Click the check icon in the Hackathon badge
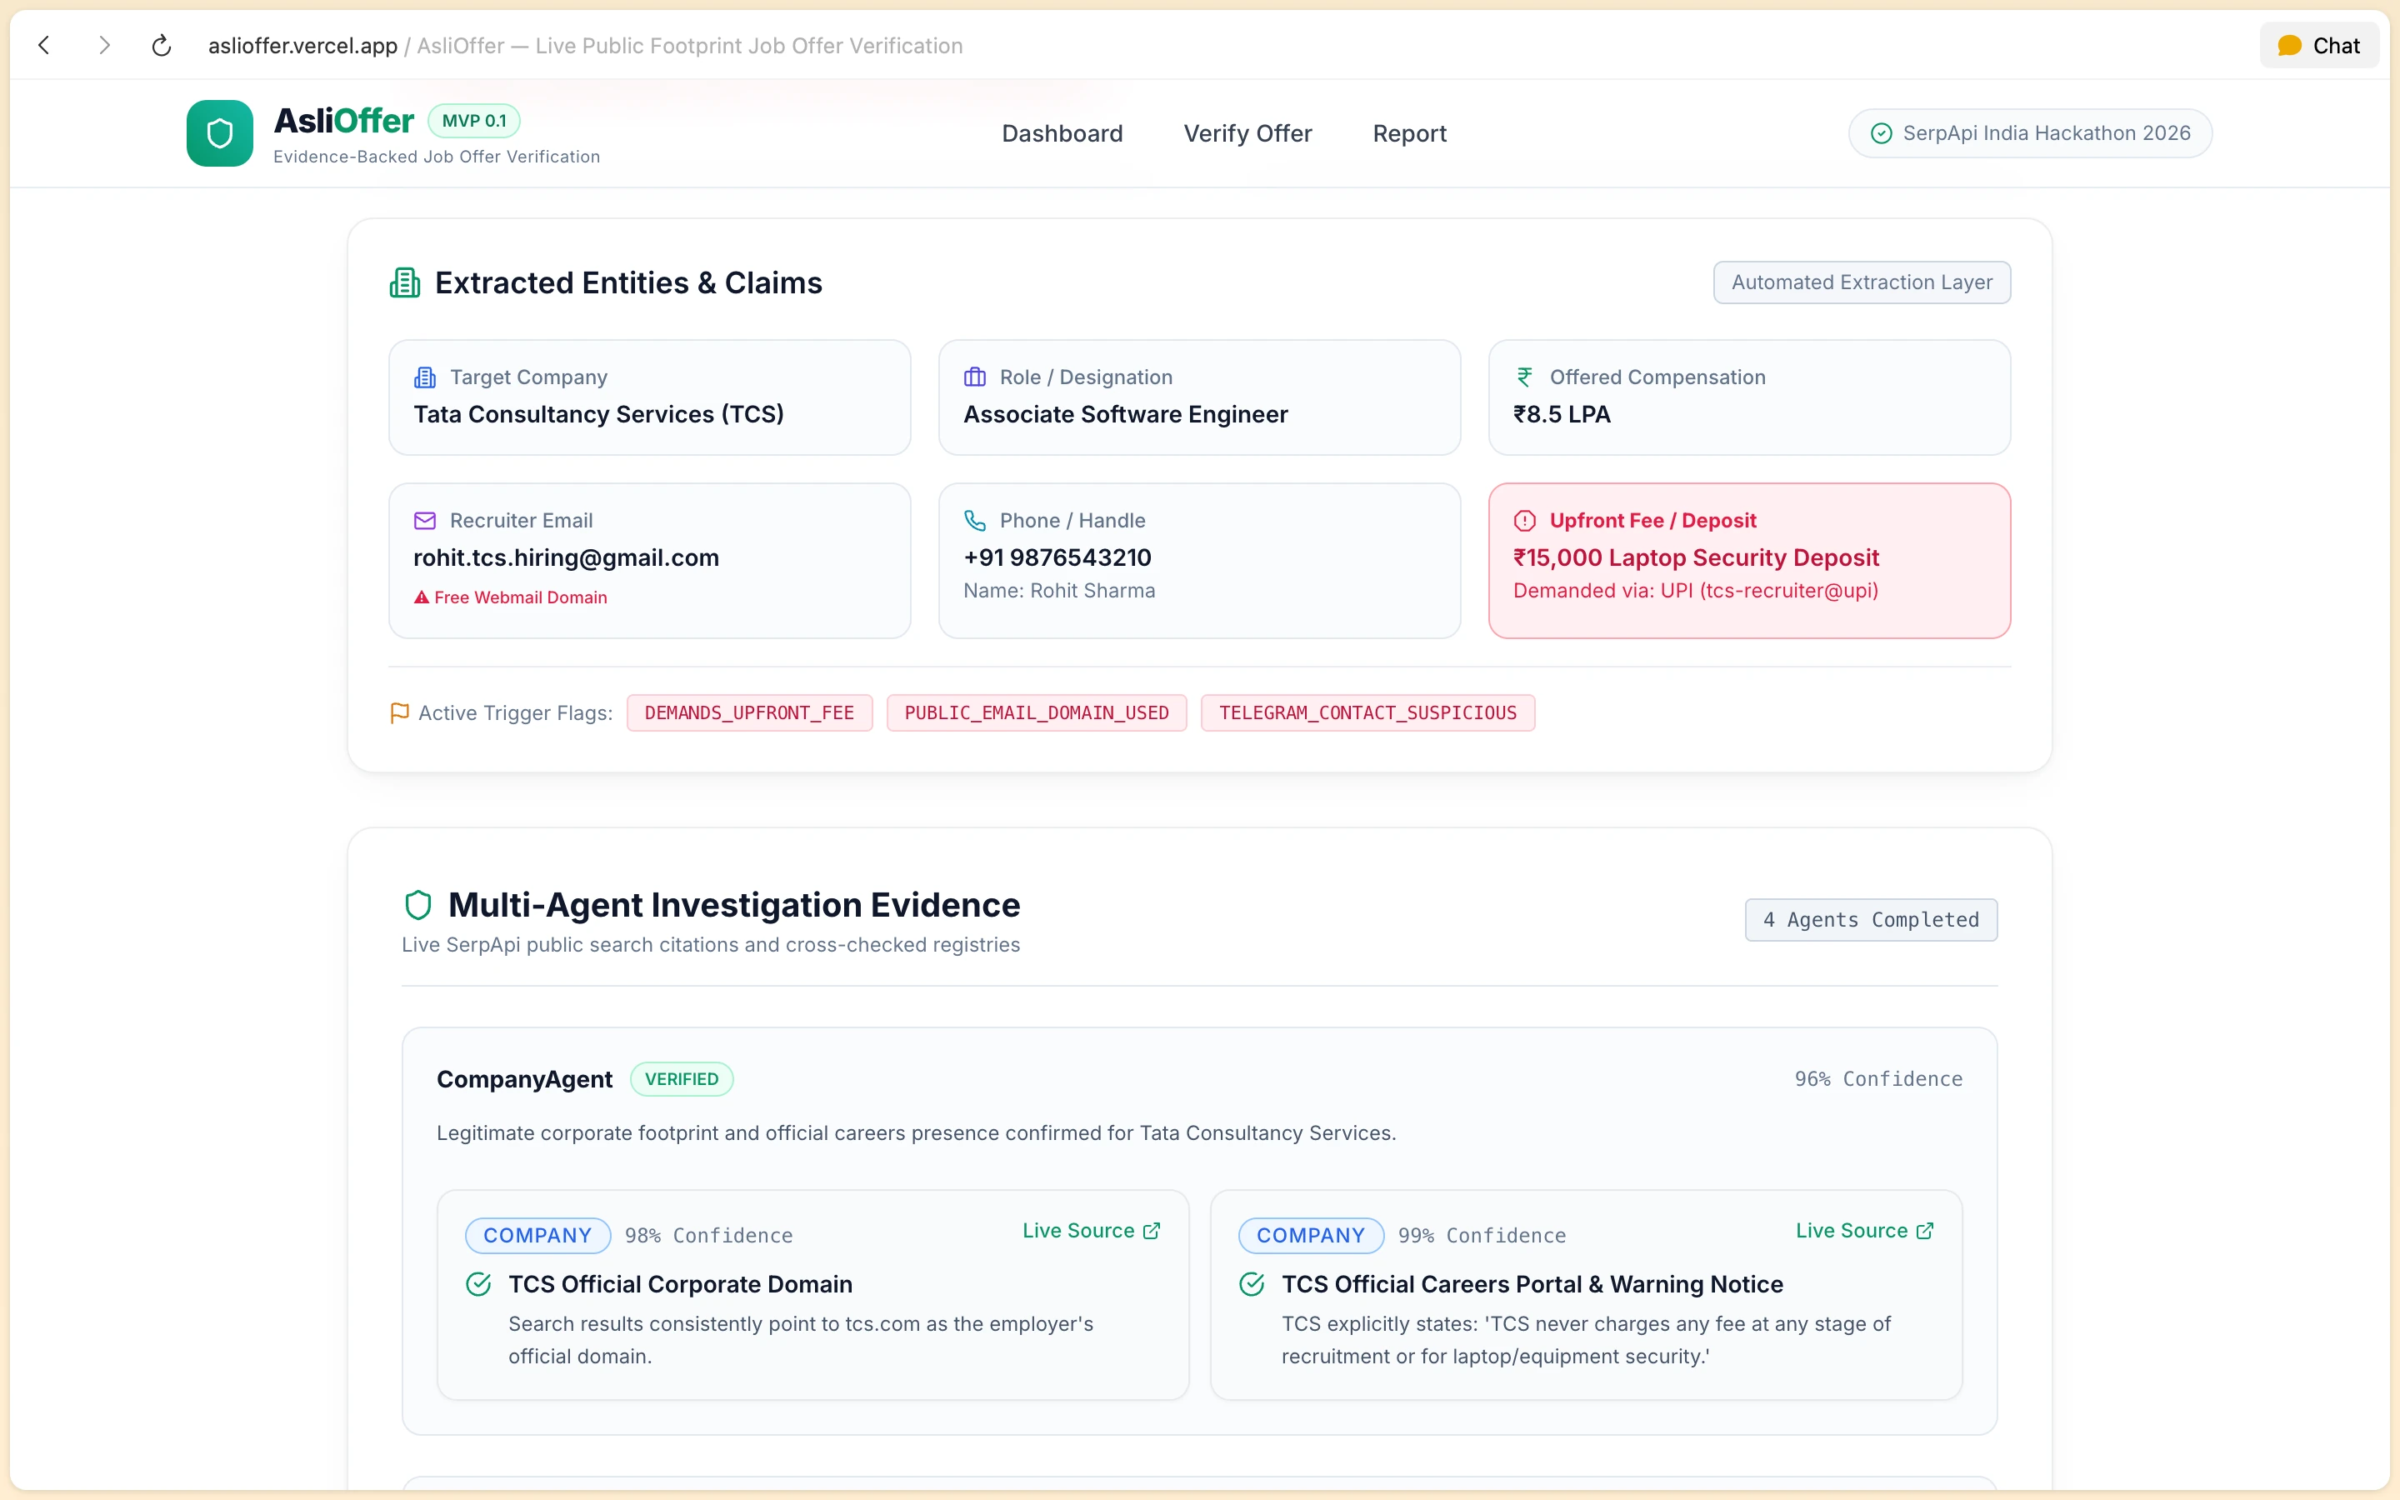 (1882, 133)
